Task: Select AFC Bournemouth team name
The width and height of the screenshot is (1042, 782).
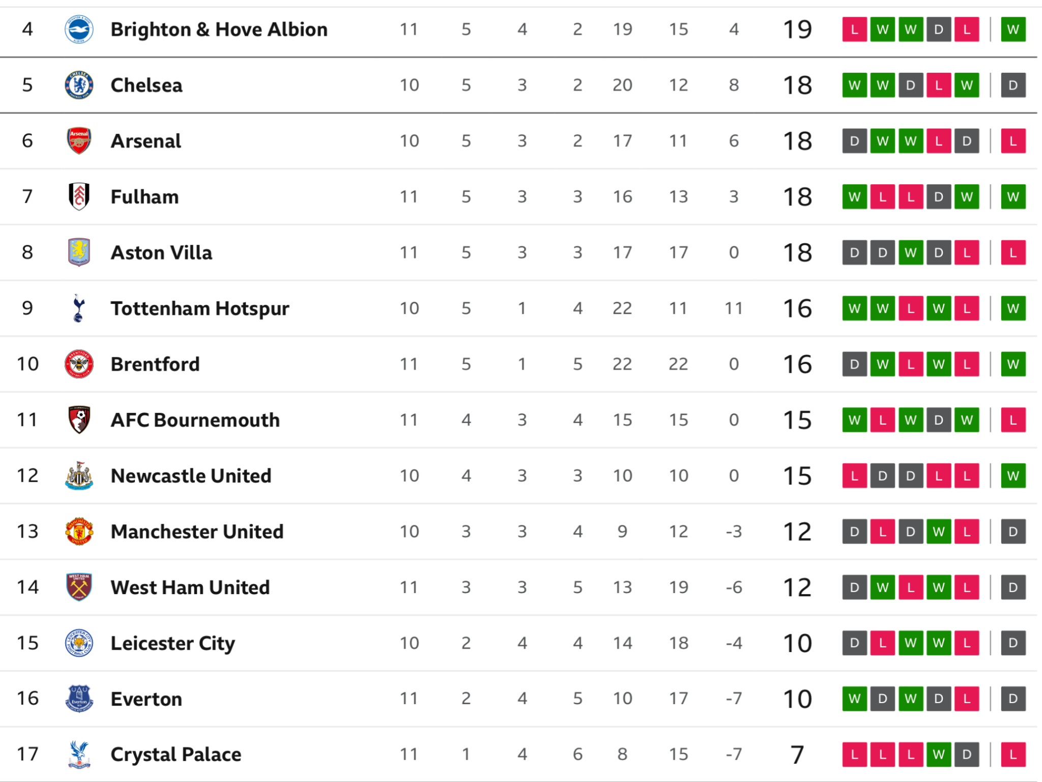Action: (x=195, y=420)
